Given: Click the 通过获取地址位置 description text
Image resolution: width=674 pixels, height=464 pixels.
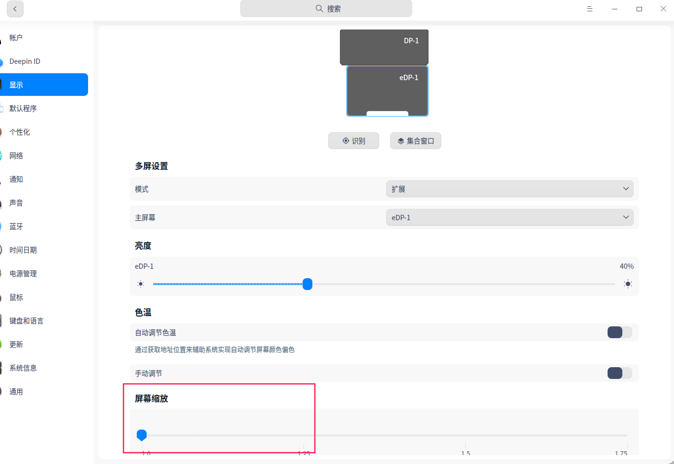Looking at the screenshot, I should tap(215, 350).
